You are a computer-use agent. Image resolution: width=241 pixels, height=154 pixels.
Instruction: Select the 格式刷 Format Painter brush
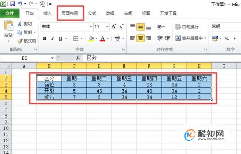(27, 41)
